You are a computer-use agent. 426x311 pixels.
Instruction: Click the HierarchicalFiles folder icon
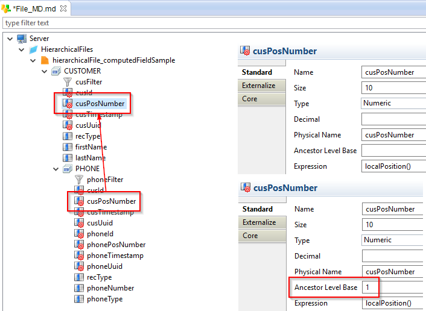[x=33, y=49]
